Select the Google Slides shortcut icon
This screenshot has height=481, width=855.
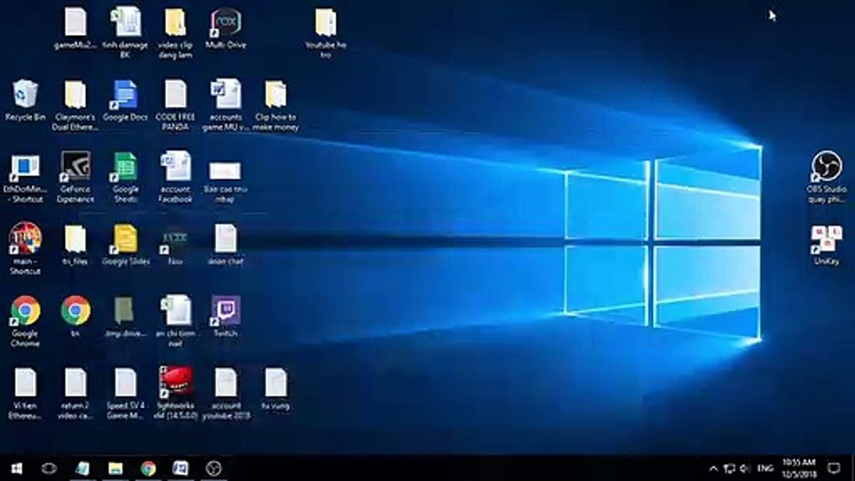coord(125,239)
